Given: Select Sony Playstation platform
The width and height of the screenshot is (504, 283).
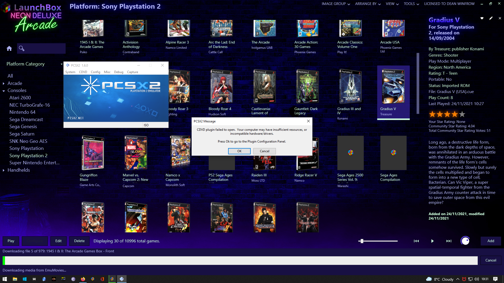Looking at the screenshot, I should (27, 148).
